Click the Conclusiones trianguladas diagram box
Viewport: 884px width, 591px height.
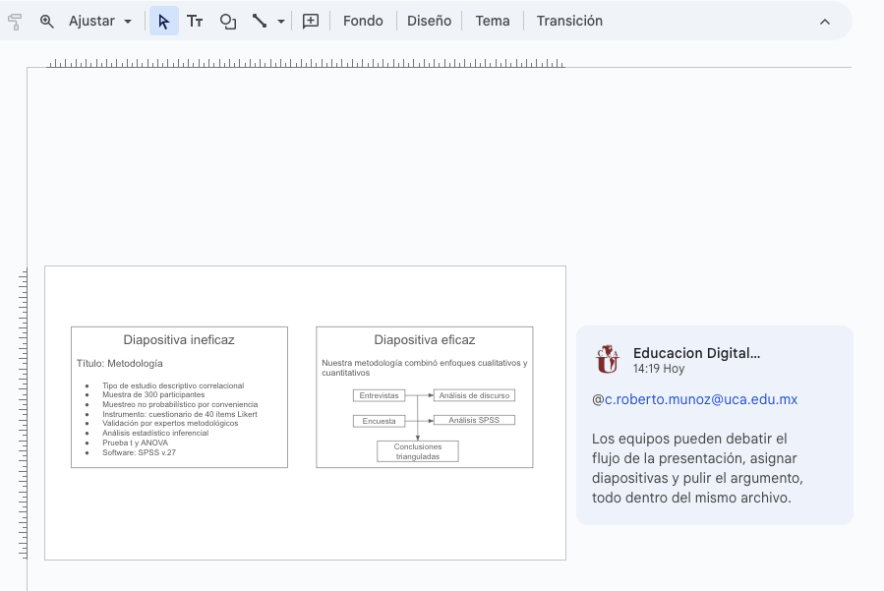coord(418,451)
